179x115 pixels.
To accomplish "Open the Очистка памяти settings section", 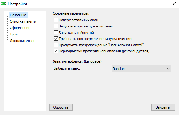I will (x=23, y=21).
